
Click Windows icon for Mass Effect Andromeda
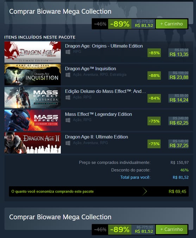click(68, 97)
